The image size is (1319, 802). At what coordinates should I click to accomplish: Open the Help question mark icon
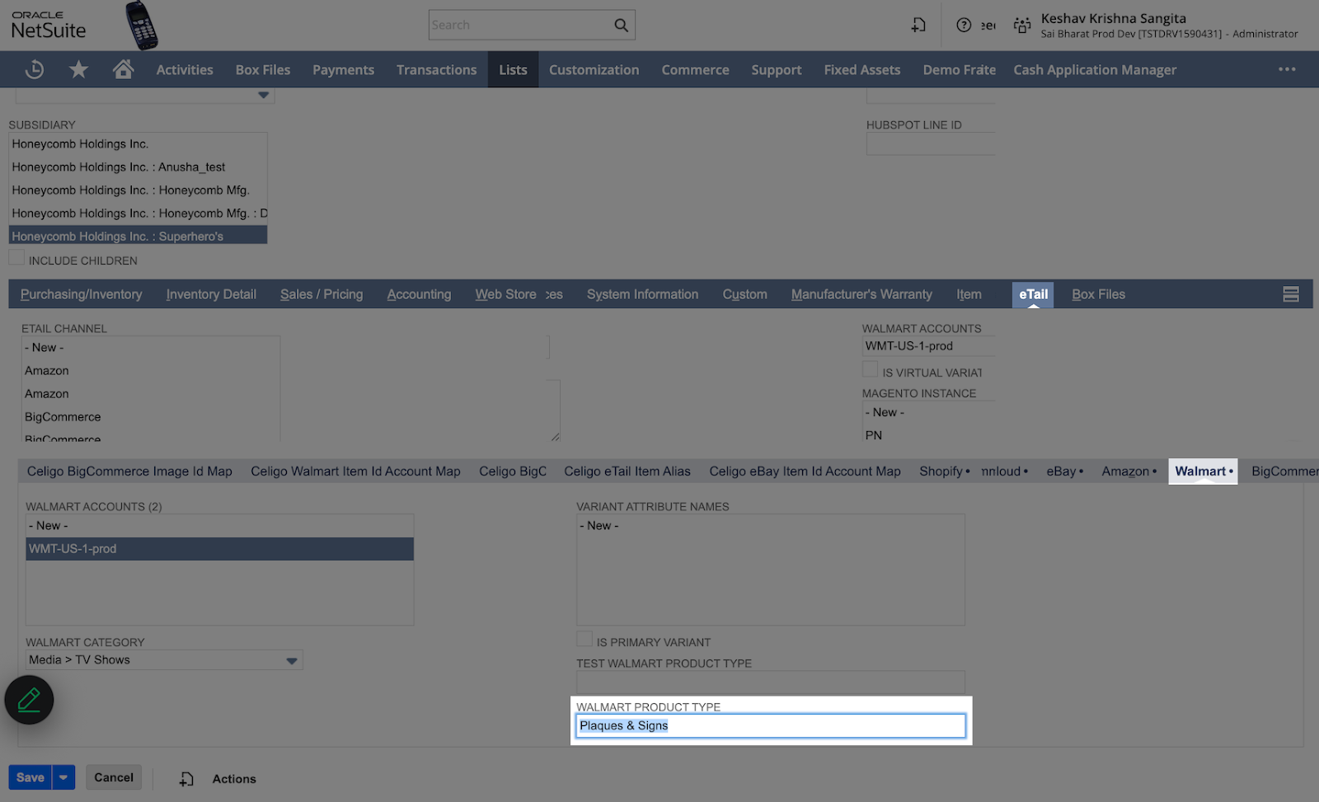(x=963, y=26)
